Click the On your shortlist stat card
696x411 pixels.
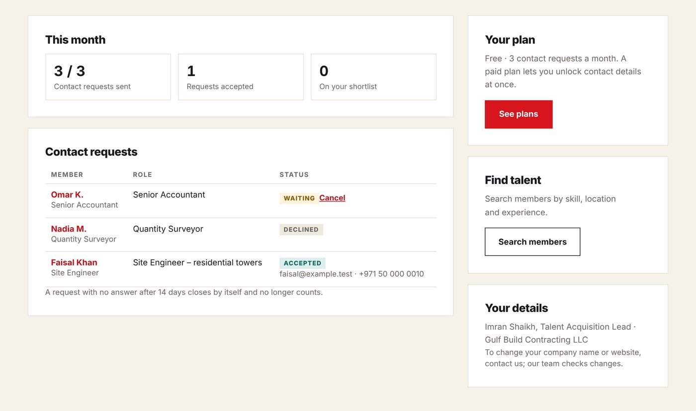tap(373, 77)
